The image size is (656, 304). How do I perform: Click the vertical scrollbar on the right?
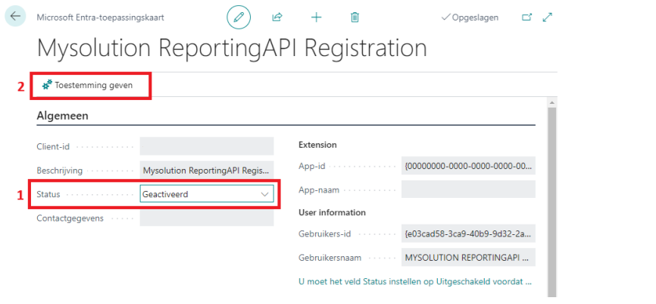coord(551,197)
